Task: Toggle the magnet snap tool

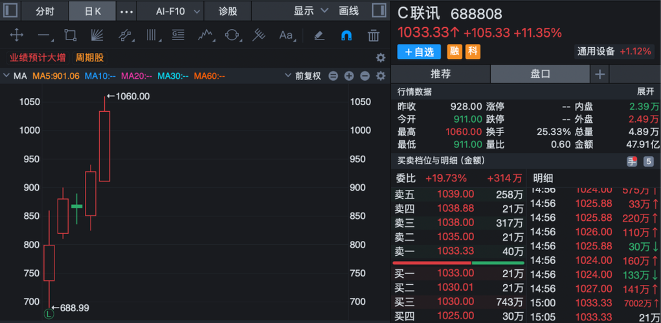Action: [346, 36]
